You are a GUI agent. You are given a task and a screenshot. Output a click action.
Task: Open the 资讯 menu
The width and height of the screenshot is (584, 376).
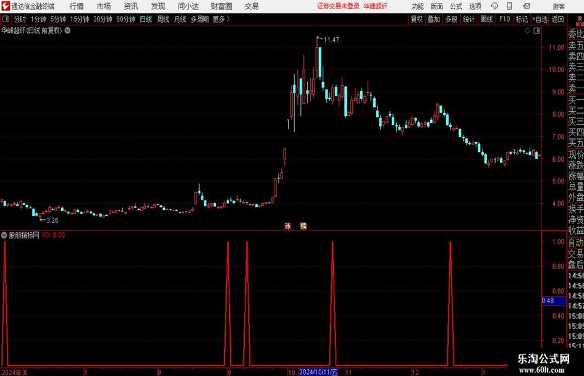131,6
